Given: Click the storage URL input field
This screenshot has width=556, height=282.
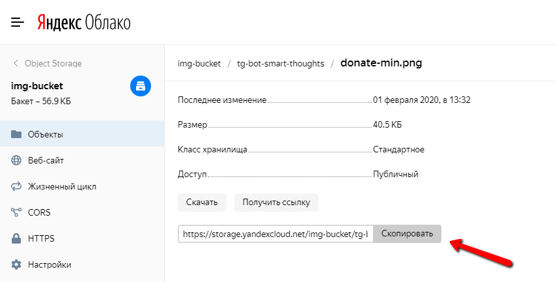Looking at the screenshot, I should click(x=275, y=234).
